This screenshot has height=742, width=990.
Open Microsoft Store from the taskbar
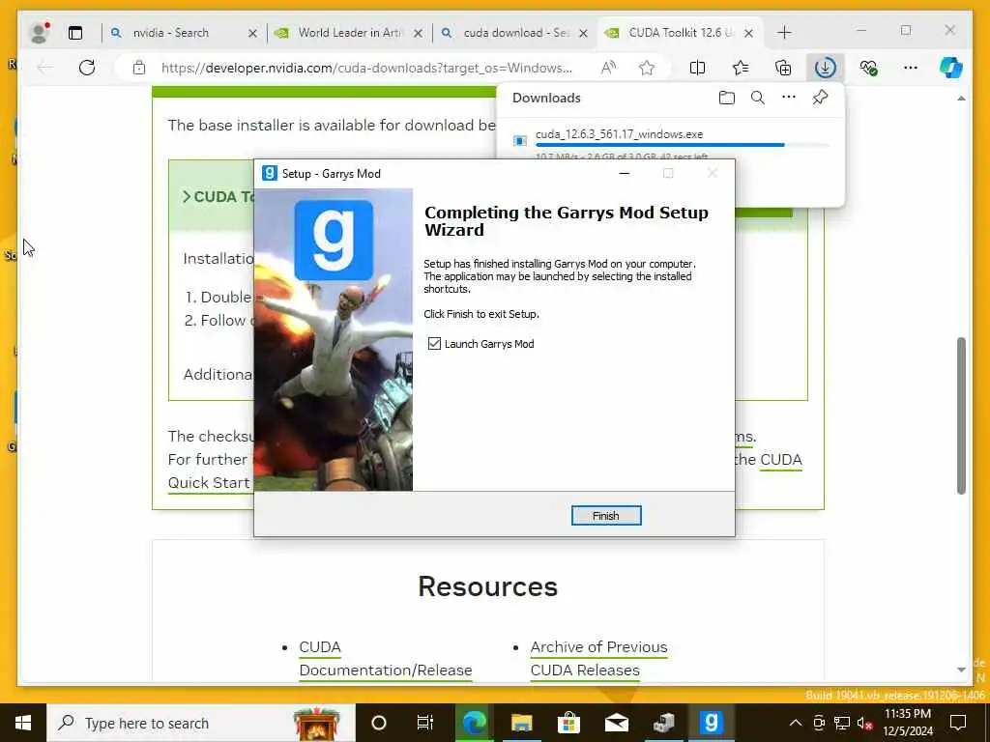tap(568, 723)
